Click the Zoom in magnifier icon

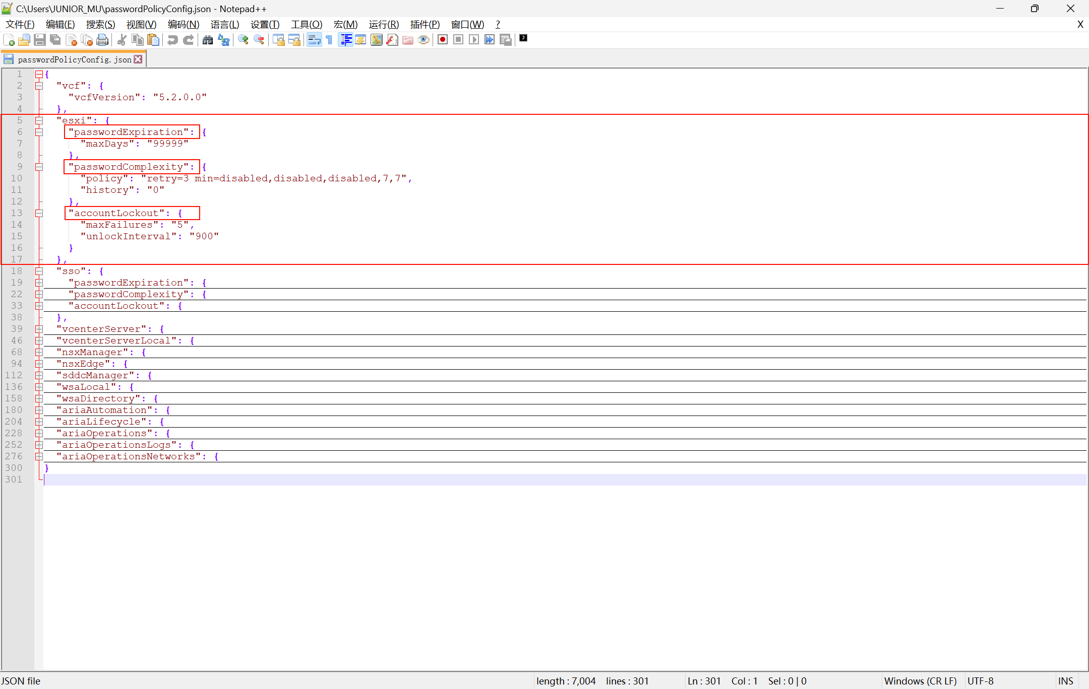click(x=244, y=40)
